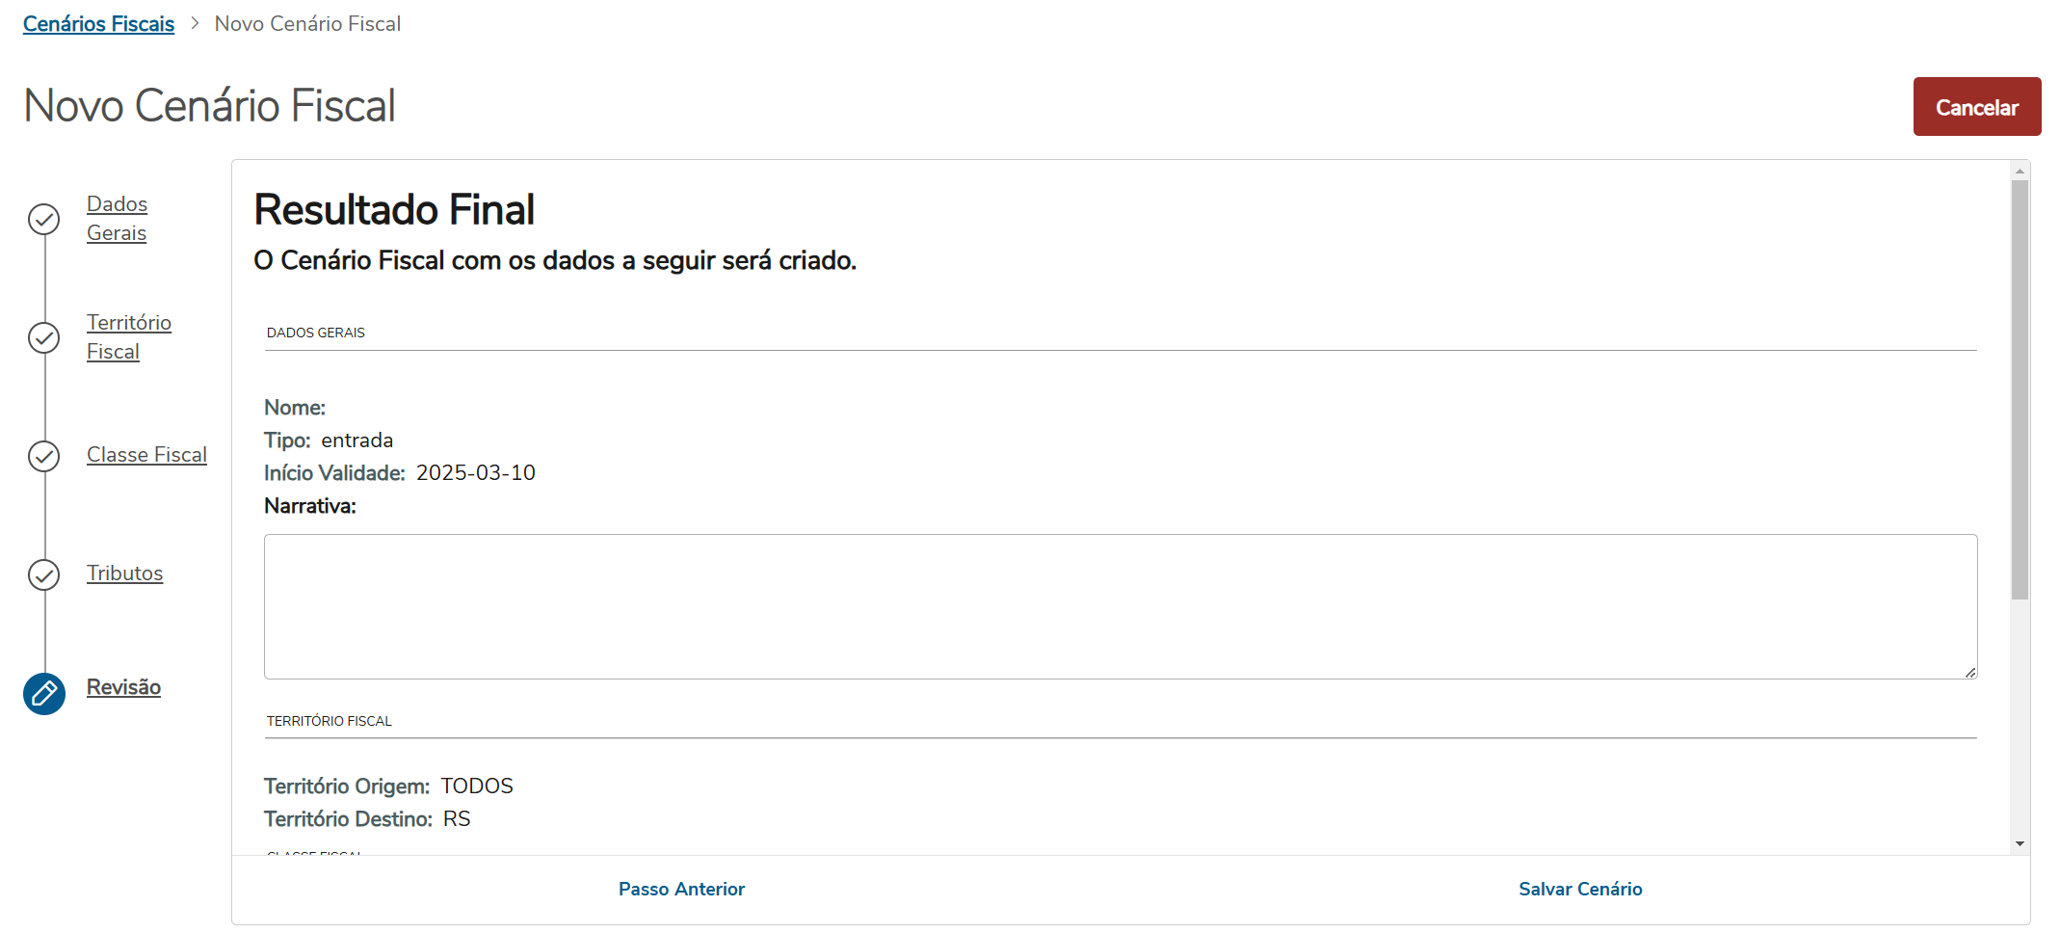The height and width of the screenshot is (933, 2060).
Task: Click the Classe Fiscal step checkmark icon
Action: [44, 456]
